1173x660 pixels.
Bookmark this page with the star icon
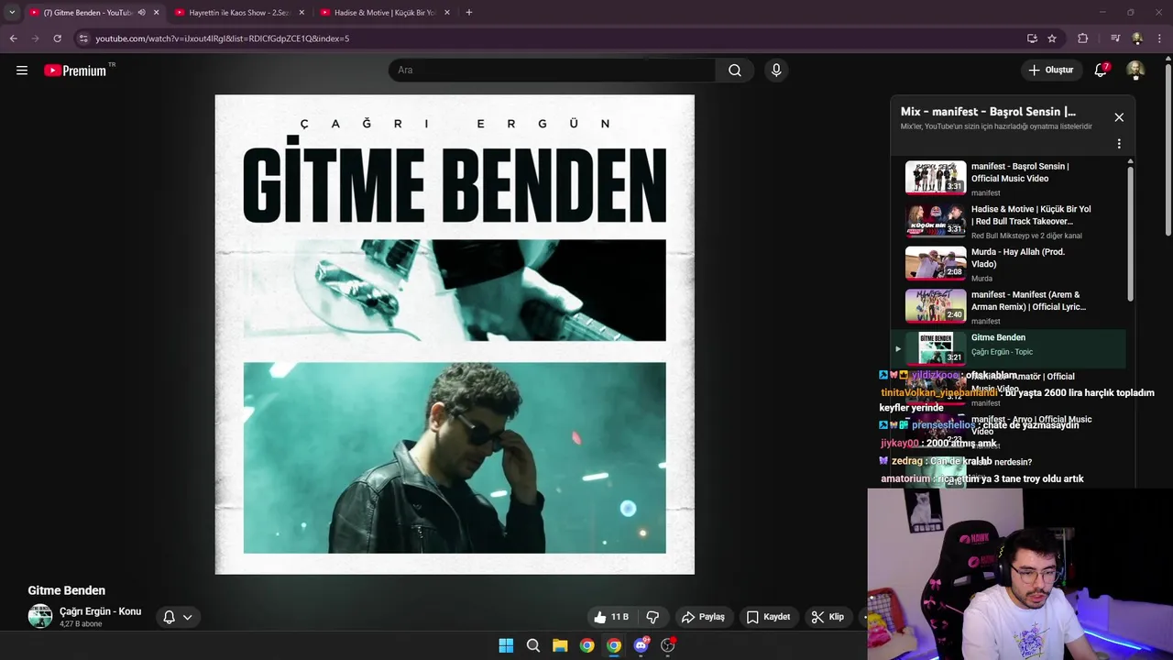point(1052,38)
